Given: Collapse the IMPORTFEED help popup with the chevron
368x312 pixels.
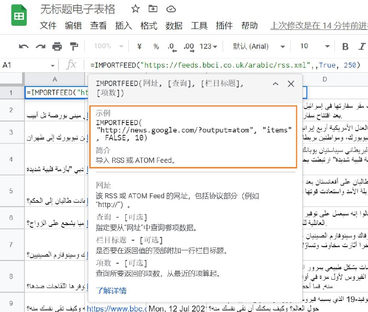Looking at the screenshot, I should click(x=276, y=84).
